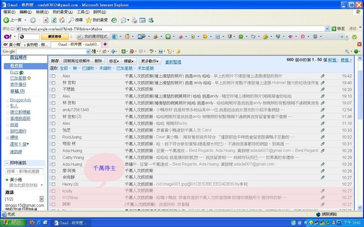Screen dimensions: 364x227
Task: Go to 較舊 older messages link
Action: click(x=333, y=60)
